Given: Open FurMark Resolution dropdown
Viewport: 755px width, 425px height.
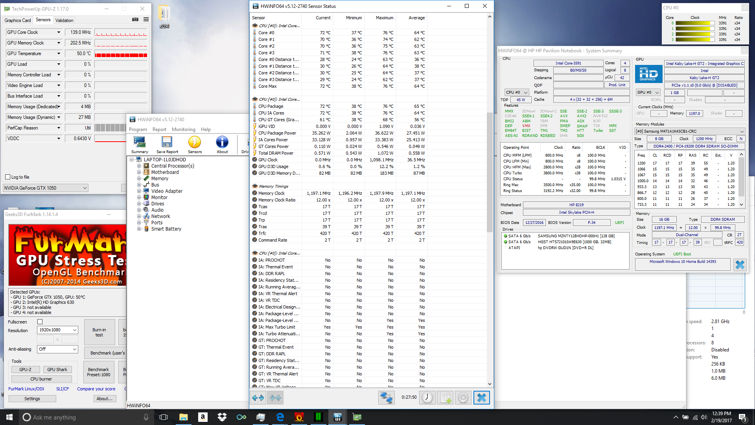Looking at the screenshot, I should coord(58,330).
